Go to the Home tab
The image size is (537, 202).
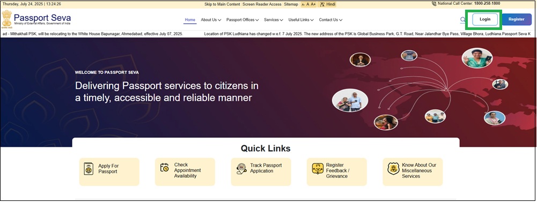click(x=190, y=20)
